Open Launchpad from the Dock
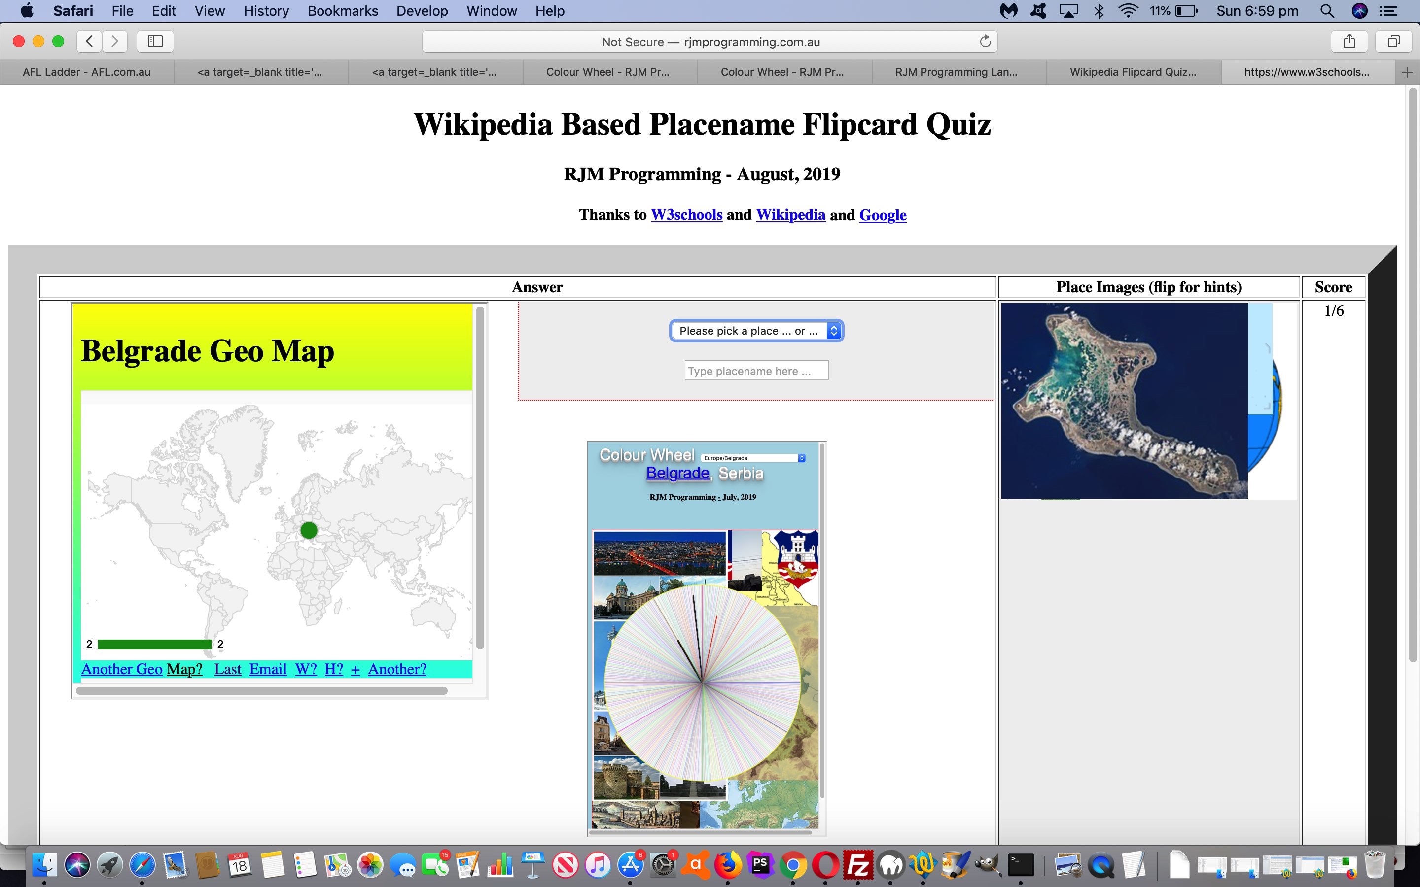 click(109, 864)
